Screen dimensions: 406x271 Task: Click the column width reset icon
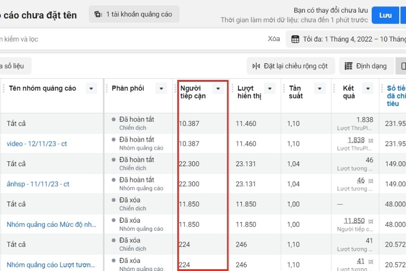(256, 66)
